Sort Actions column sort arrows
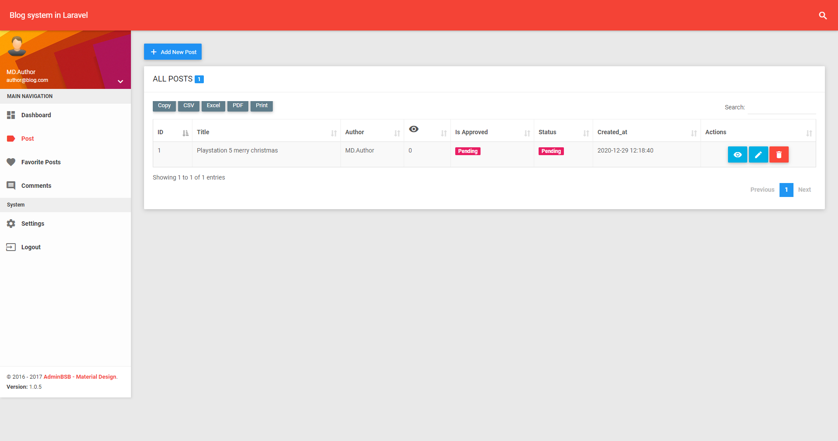 [x=809, y=133]
